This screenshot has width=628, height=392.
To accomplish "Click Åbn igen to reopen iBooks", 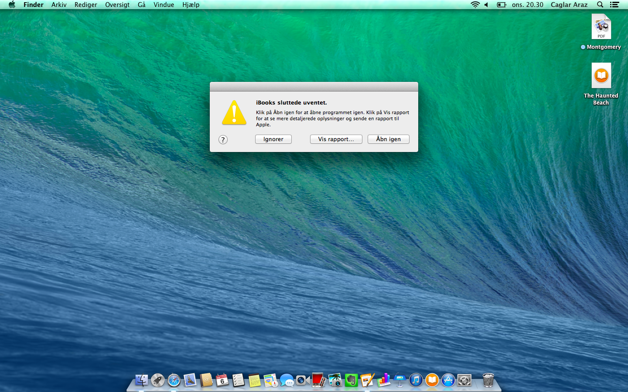I will (x=389, y=139).
